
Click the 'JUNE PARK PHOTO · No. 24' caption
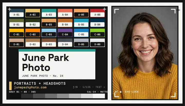point(43,76)
